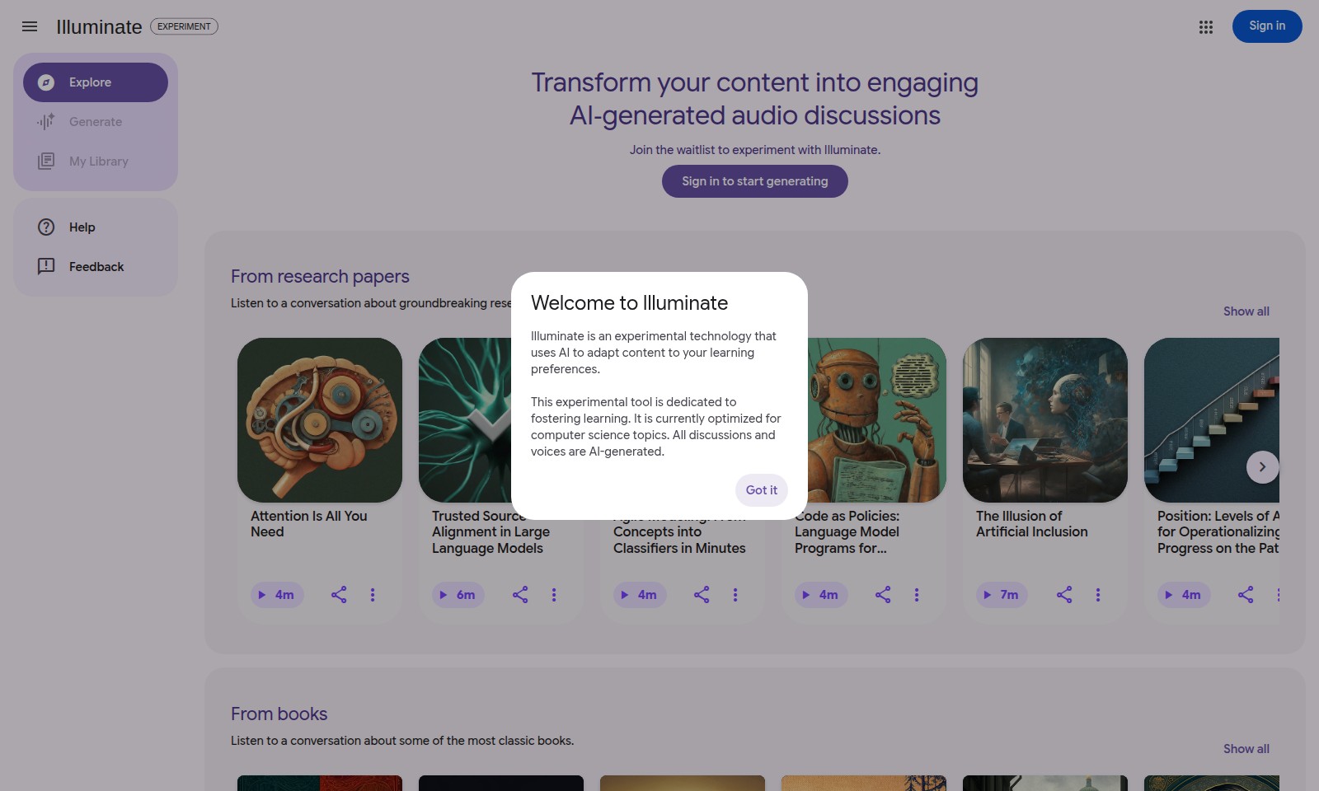The height and width of the screenshot is (791, 1319).
Task: Click the Attention Is All You Need title
Action: pyautogui.click(x=309, y=524)
